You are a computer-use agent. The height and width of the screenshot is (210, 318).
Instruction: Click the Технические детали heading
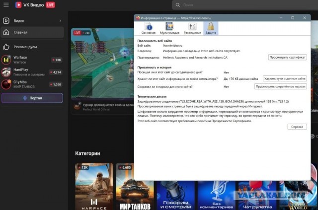(152, 97)
